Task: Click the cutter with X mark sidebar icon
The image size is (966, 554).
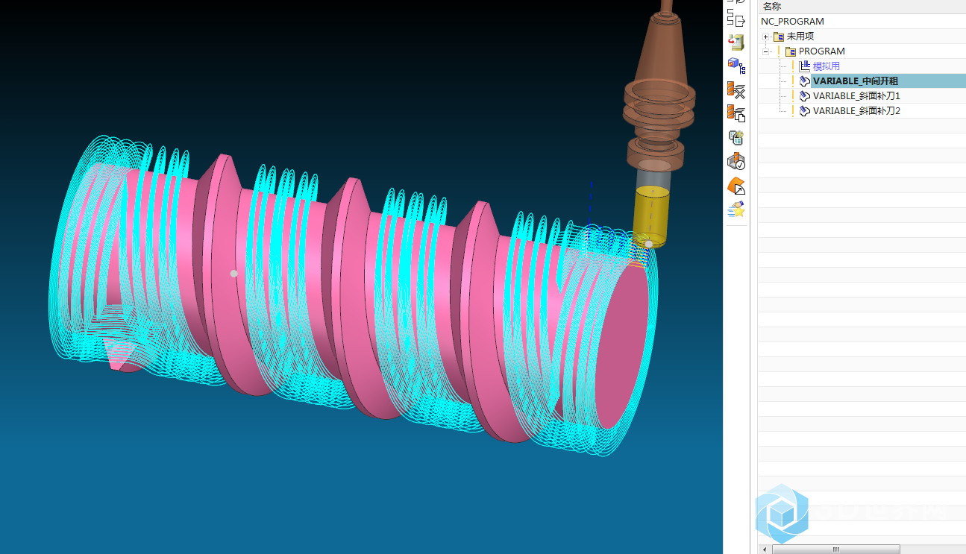Action: tap(736, 90)
